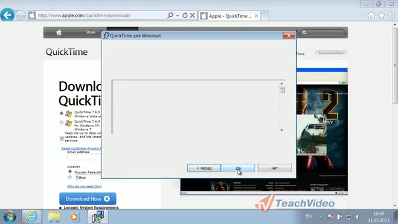Click the license box scroll up arrow
Screen dimensions: 398x224
pos(282,83)
